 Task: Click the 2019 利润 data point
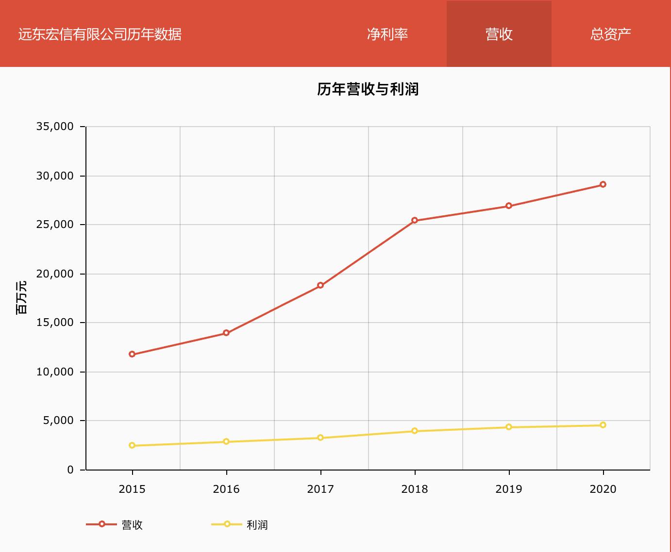509,427
